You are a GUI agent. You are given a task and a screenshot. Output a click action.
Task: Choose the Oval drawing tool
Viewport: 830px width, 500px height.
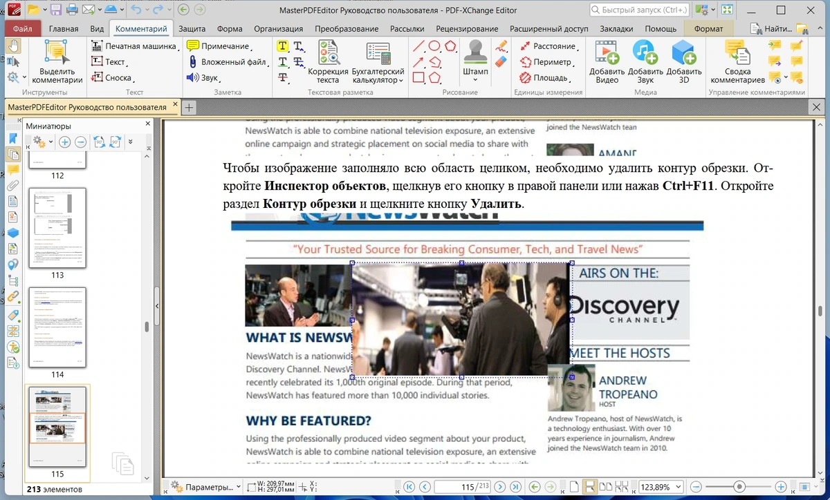[434, 46]
